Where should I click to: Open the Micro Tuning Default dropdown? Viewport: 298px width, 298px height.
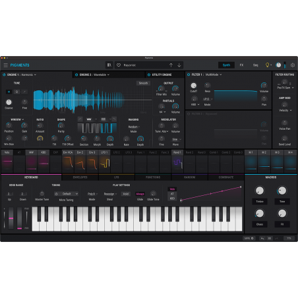tap(67, 194)
